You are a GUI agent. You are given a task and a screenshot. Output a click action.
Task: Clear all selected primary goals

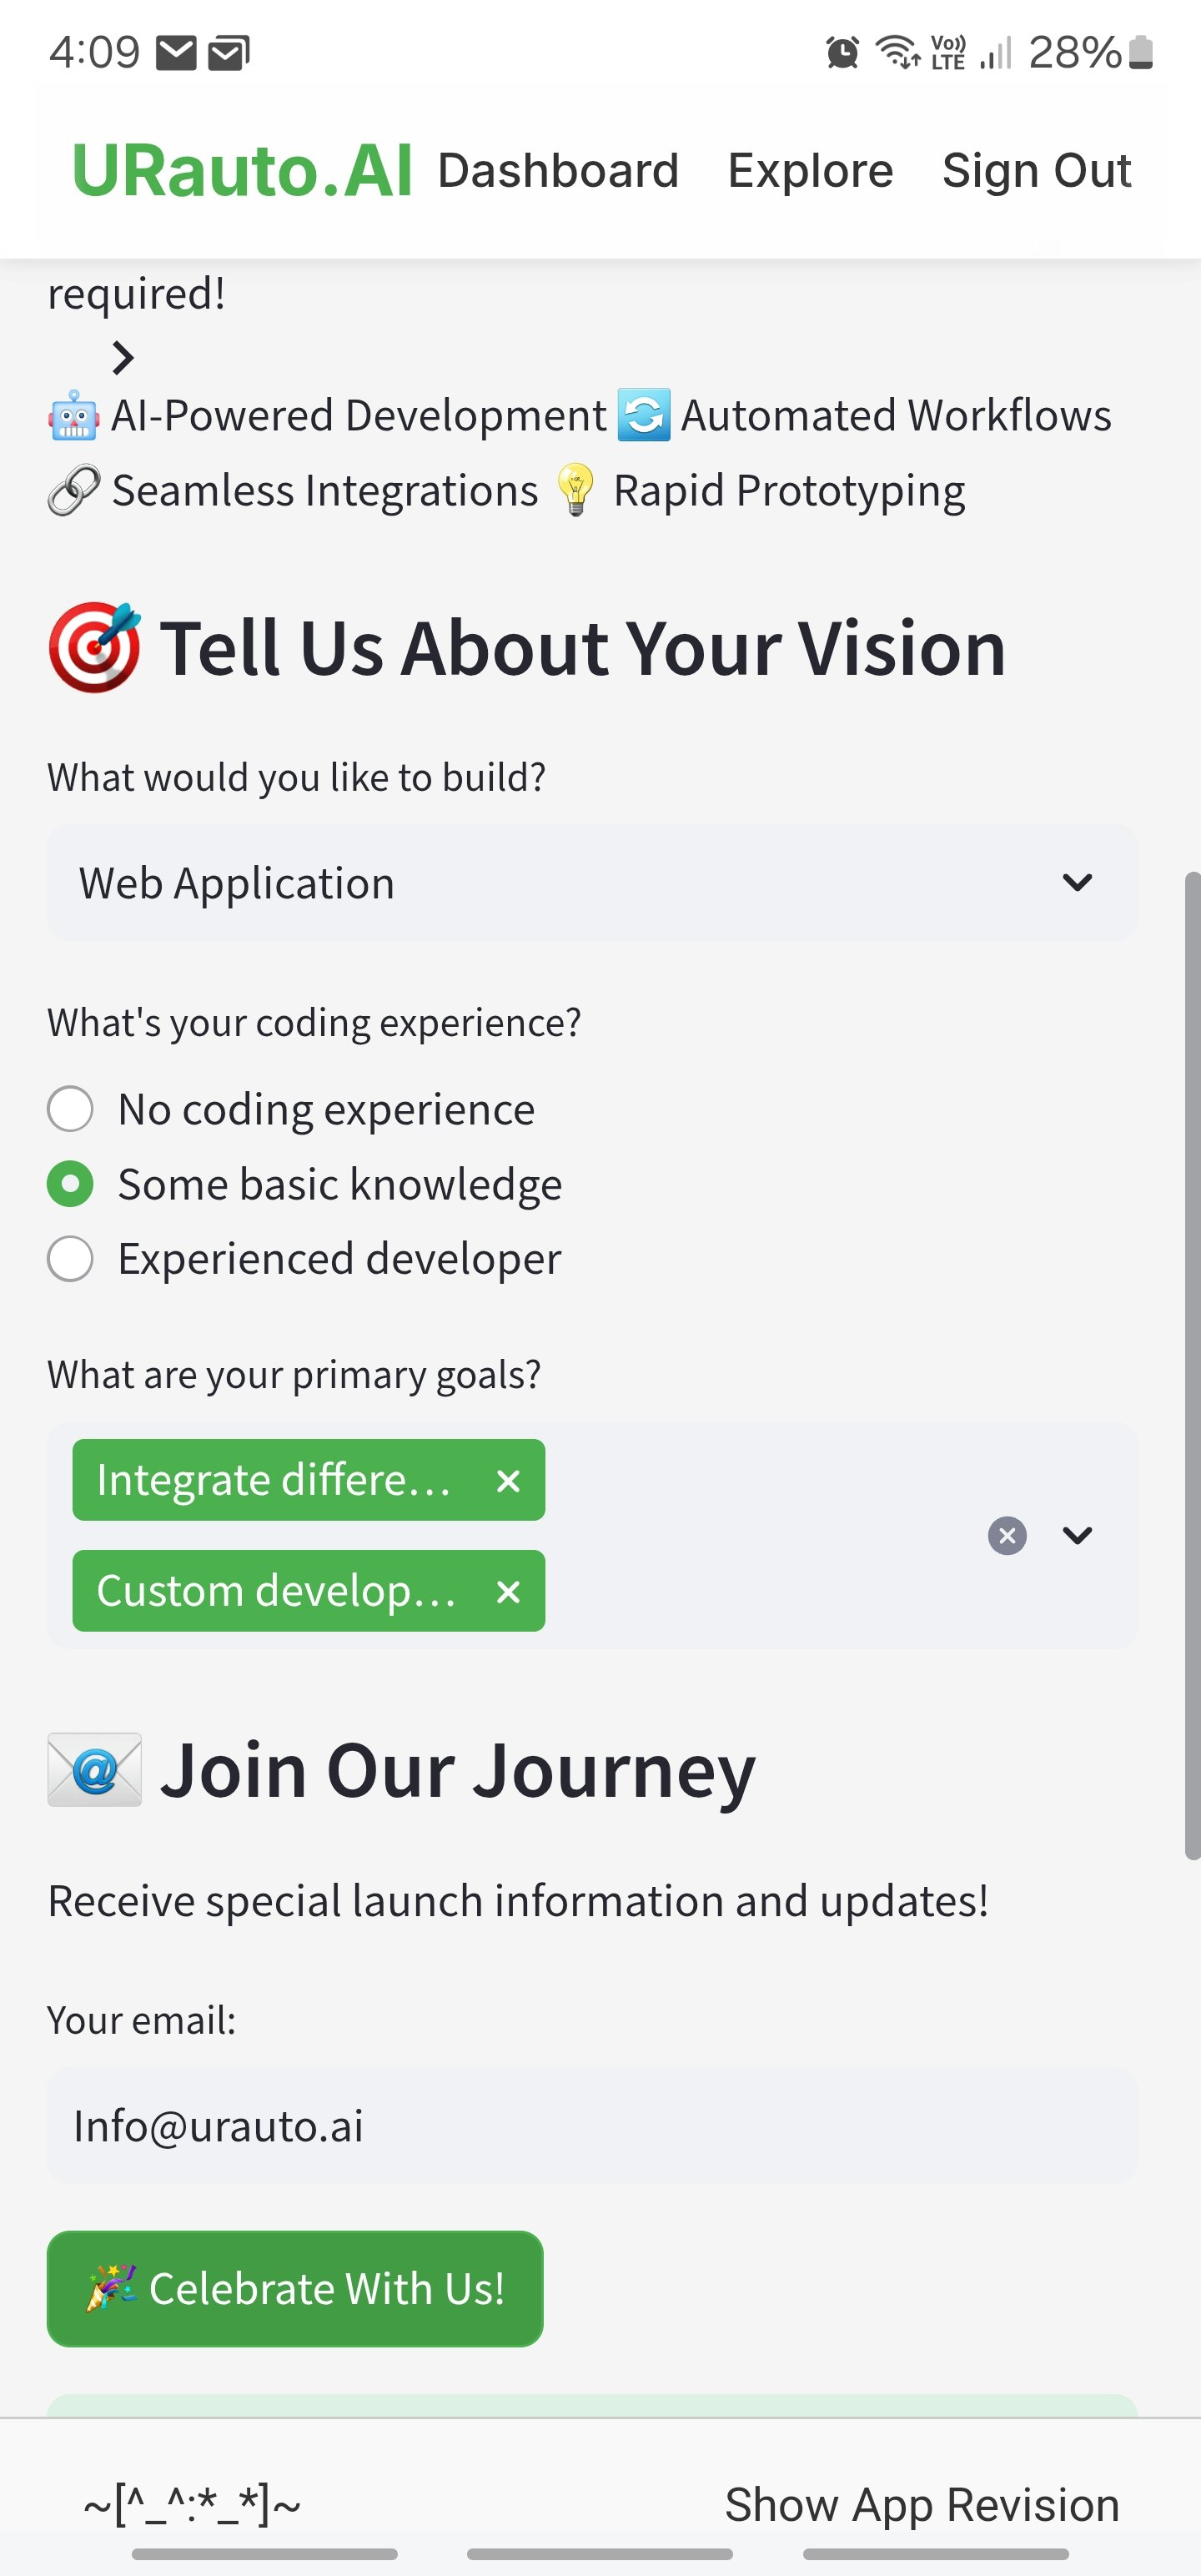point(1007,1536)
